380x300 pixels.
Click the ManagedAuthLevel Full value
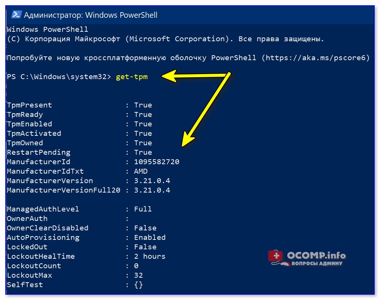coord(143,209)
